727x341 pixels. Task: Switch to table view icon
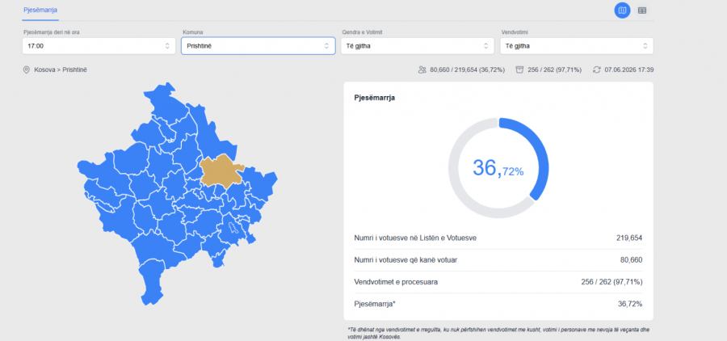click(x=641, y=11)
